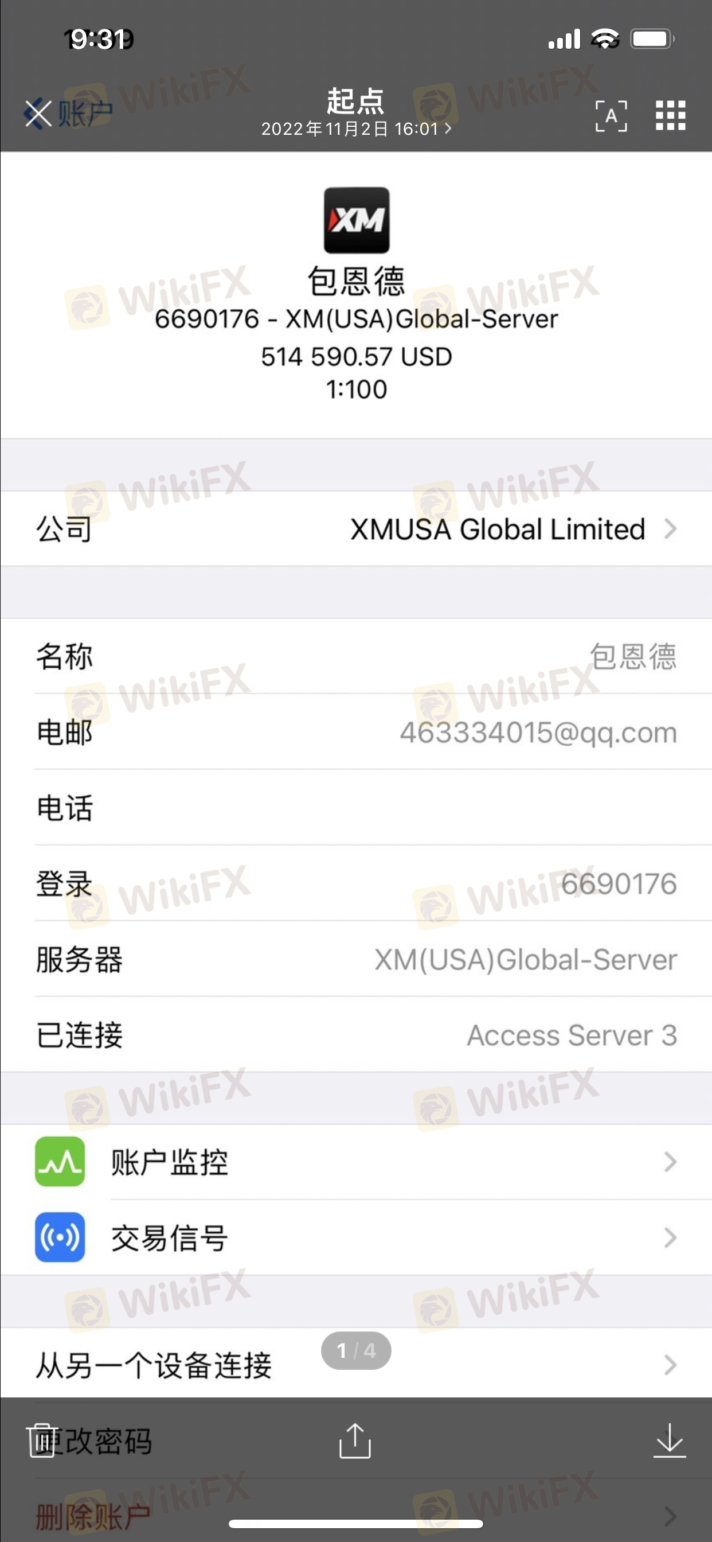The image size is (712, 1542).
Task: Tap the download arrow icon
Action: (x=669, y=1440)
